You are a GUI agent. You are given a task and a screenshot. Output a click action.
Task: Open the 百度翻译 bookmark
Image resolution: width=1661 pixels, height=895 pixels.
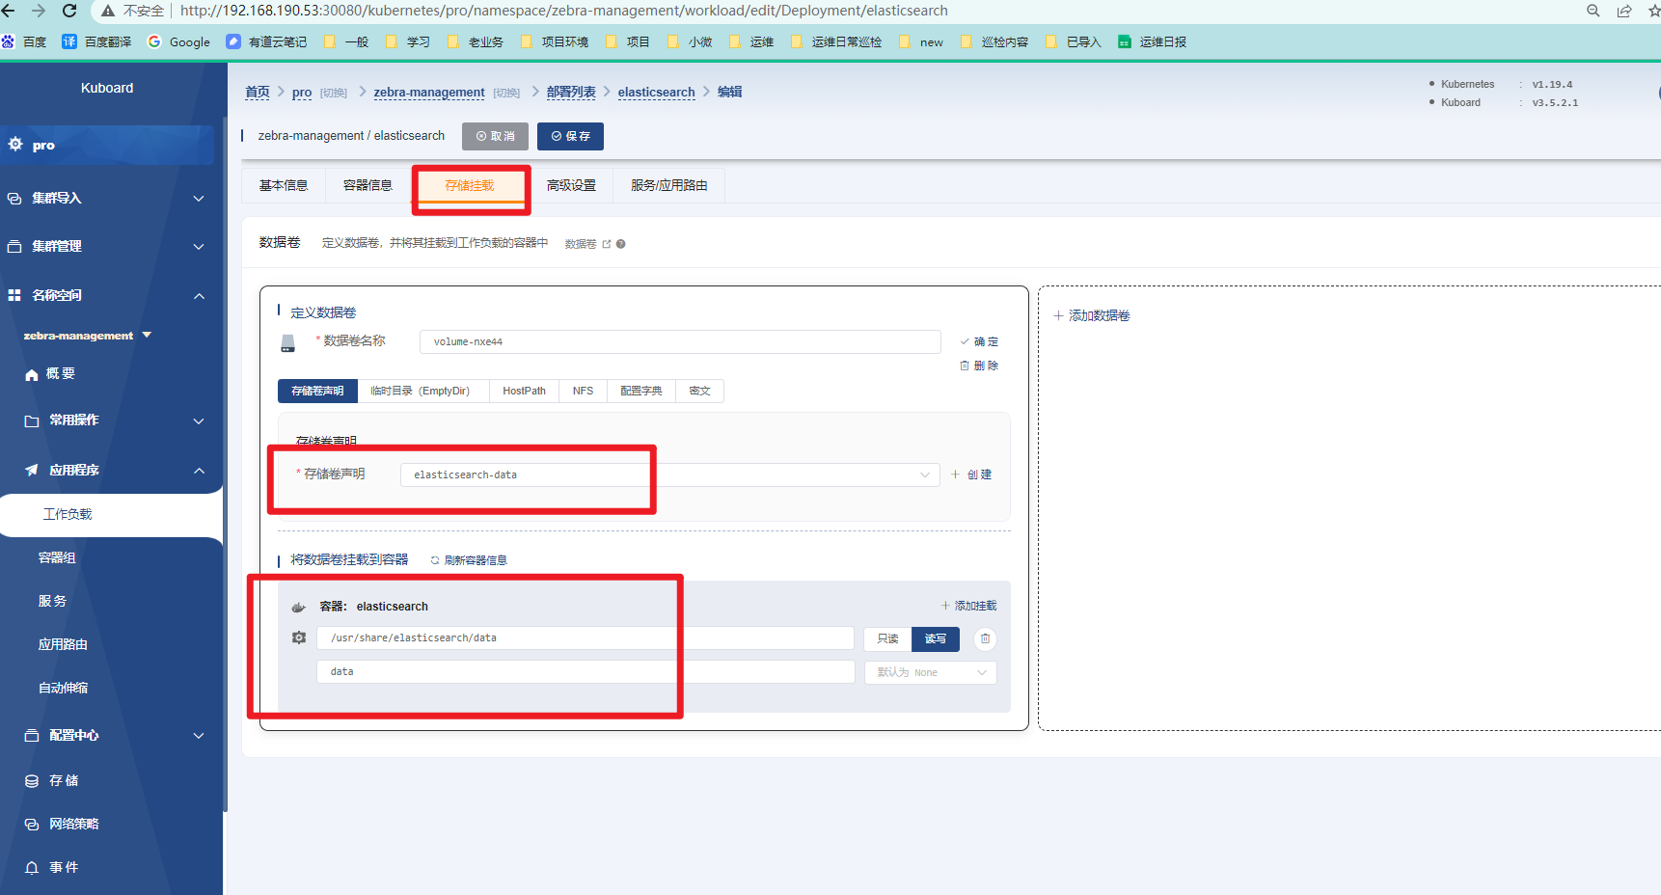tap(96, 41)
